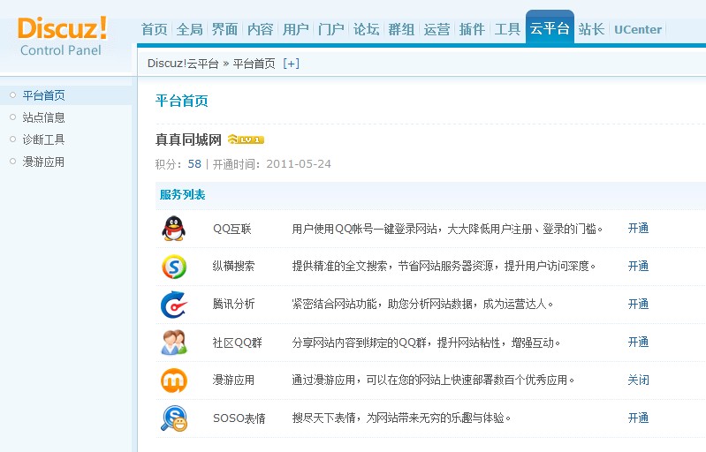Open the 界面 top menu
The width and height of the screenshot is (706, 452).
click(224, 30)
